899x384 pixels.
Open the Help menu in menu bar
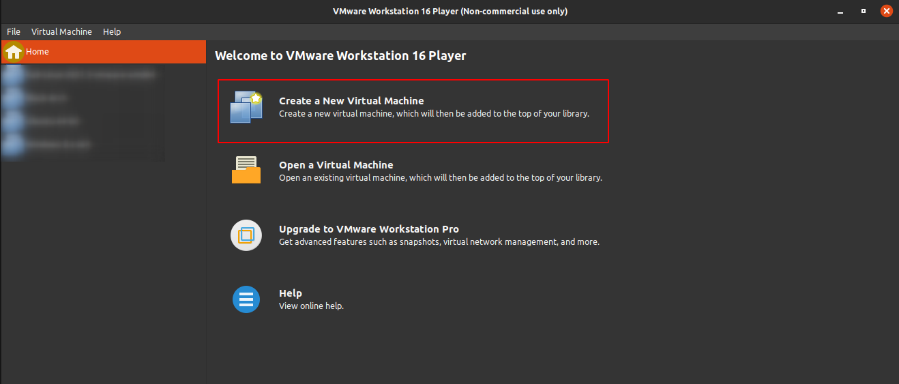click(112, 31)
